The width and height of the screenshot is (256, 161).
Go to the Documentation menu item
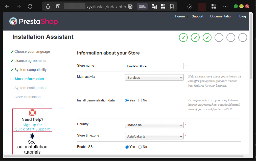(x=221, y=16)
